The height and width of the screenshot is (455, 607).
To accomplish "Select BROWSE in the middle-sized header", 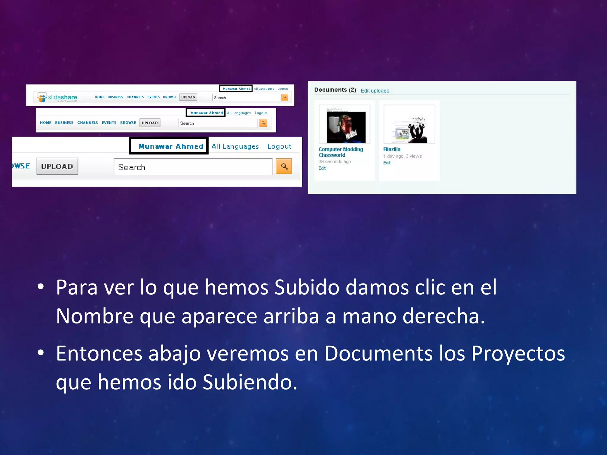I will 128,123.
